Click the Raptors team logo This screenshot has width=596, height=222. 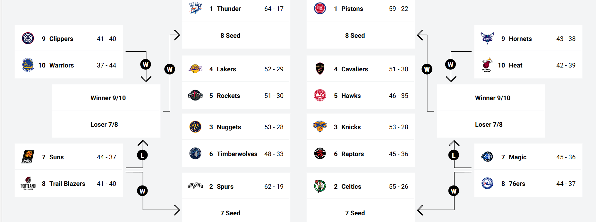click(320, 154)
